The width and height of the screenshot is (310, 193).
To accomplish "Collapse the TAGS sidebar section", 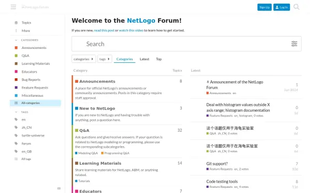I will (x=21, y=112).
